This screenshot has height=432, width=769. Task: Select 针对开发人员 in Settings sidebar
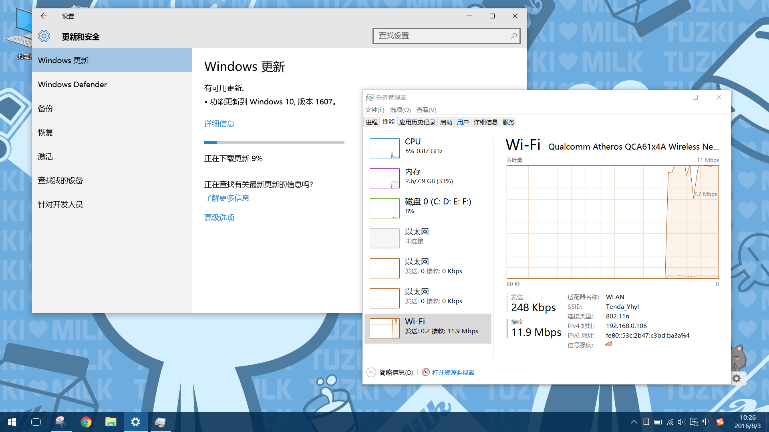pos(112,204)
